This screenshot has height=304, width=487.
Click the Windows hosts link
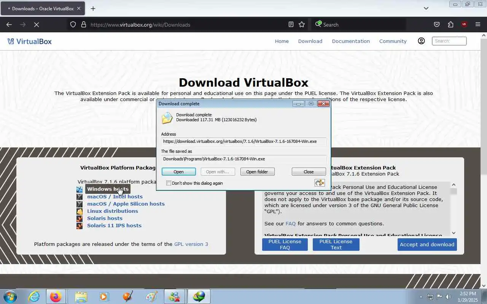point(108,189)
